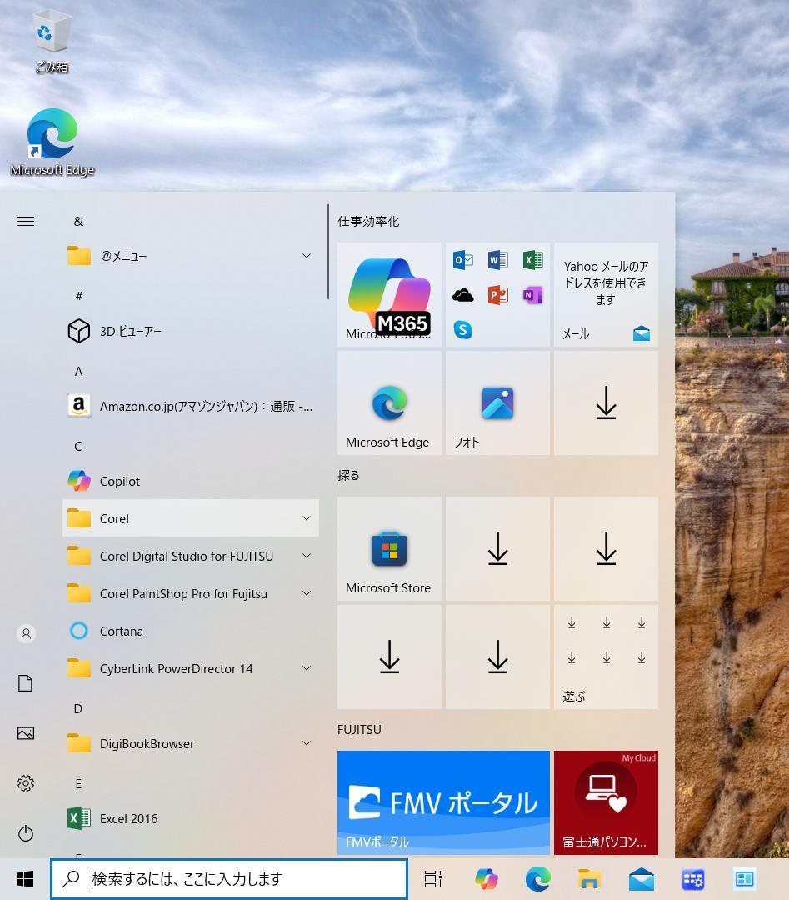Open the Recycle Bin desktop icon
This screenshot has height=900, width=789.
[x=52, y=43]
